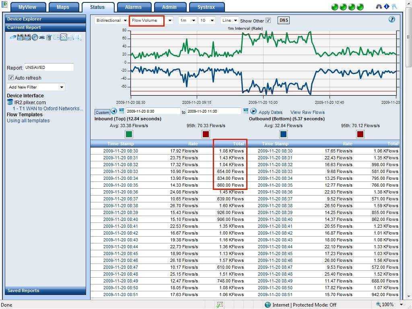Screen dimensions: 412x309
Task: Click the inbound Rate column header
Action: (193, 144)
